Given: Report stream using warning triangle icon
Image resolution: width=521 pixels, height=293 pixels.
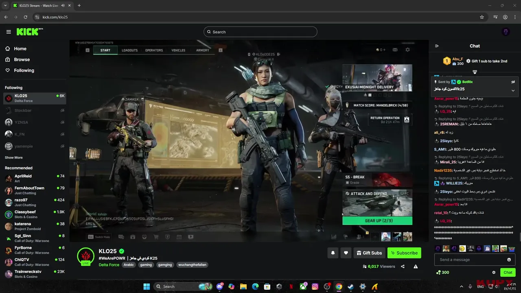Looking at the screenshot, I should 416,267.
